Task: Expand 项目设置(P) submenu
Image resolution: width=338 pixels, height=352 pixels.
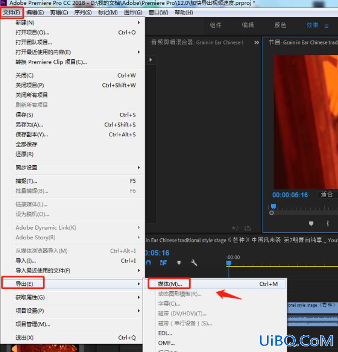Action: pos(78,311)
